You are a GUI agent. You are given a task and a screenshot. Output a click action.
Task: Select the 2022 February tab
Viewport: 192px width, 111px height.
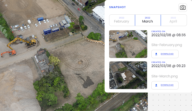(x=122, y=20)
